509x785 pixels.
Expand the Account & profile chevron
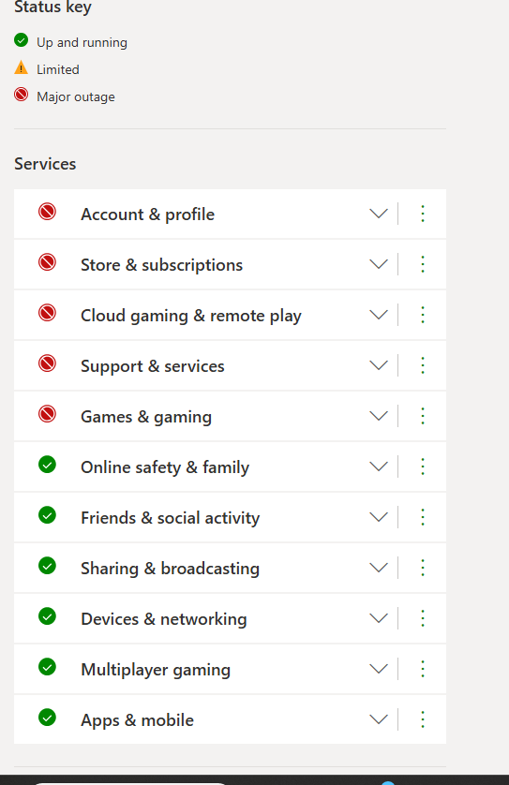pyautogui.click(x=379, y=214)
